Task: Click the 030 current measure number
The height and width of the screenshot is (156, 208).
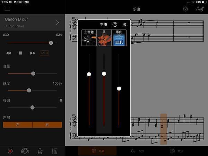Action: 6,35
